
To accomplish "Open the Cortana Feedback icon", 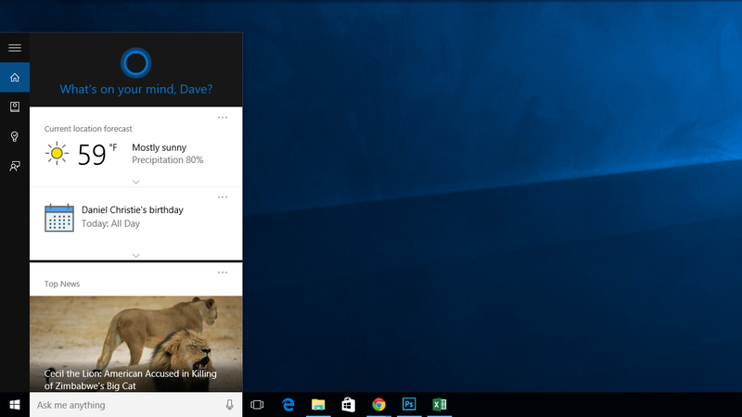I will click(15, 166).
